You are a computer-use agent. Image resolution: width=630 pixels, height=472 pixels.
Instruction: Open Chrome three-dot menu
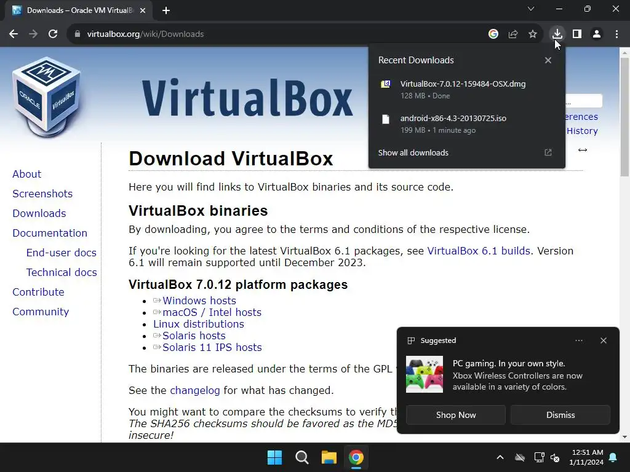click(616, 34)
